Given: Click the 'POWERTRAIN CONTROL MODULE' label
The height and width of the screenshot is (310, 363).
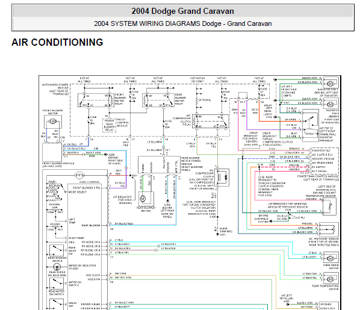Looking at the screenshot, I should [318, 178].
